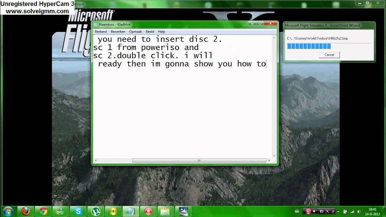The image size is (386, 217).
Task: Pause recording in the HyperCam toolbar
Action: point(308,211)
